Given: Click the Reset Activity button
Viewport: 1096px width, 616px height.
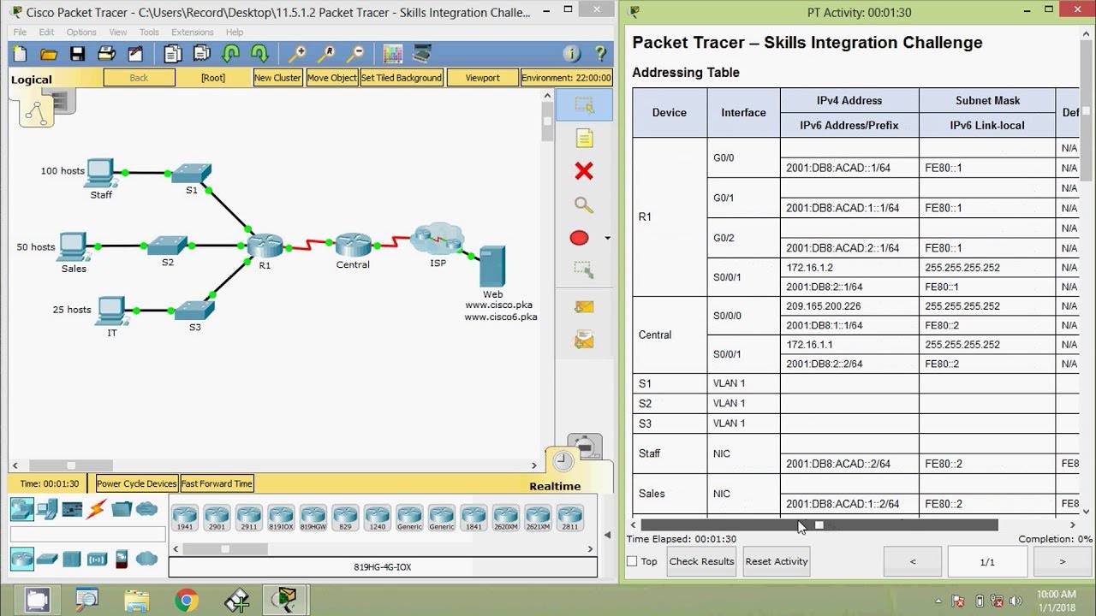Looking at the screenshot, I should tap(777, 561).
